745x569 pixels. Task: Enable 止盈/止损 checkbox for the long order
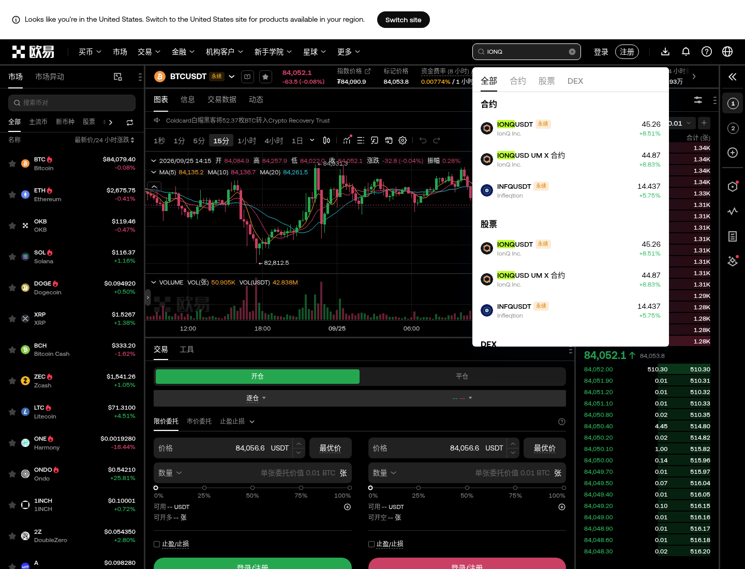(157, 544)
